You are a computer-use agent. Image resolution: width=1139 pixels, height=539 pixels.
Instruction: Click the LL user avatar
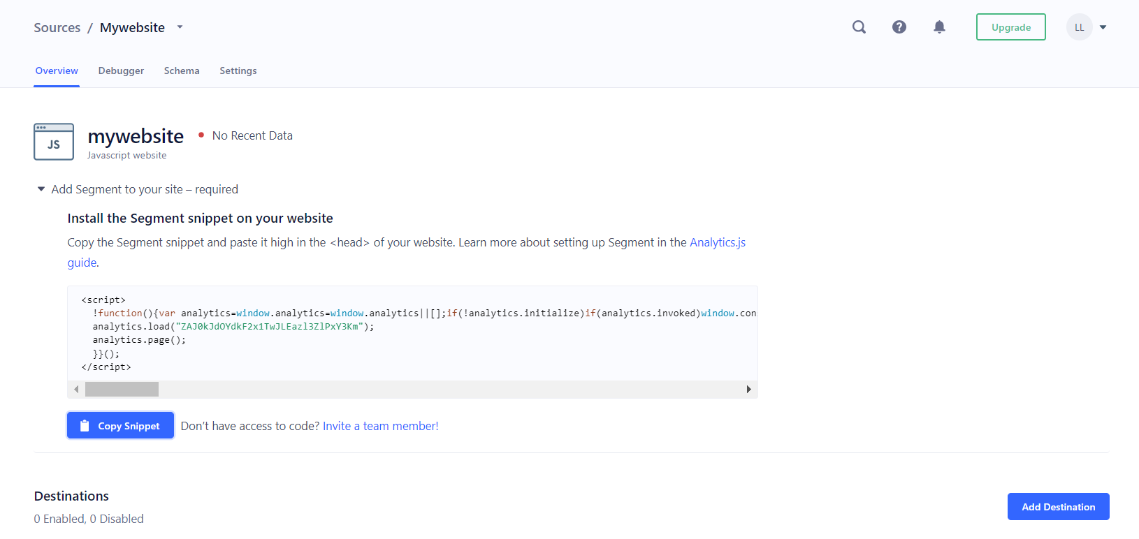point(1079,27)
